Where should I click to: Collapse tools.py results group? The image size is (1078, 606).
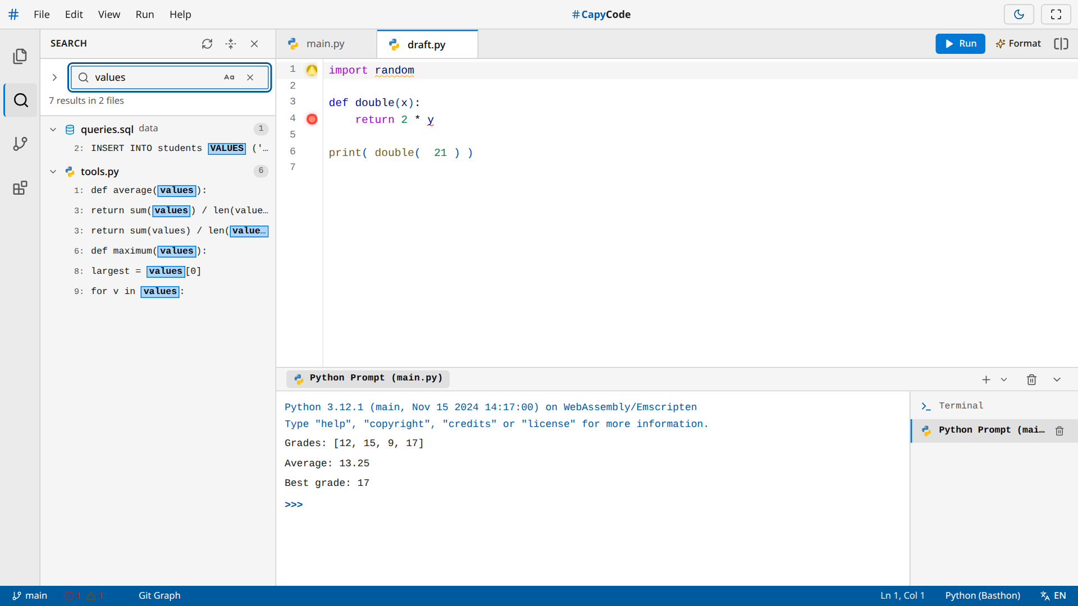(x=53, y=171)
